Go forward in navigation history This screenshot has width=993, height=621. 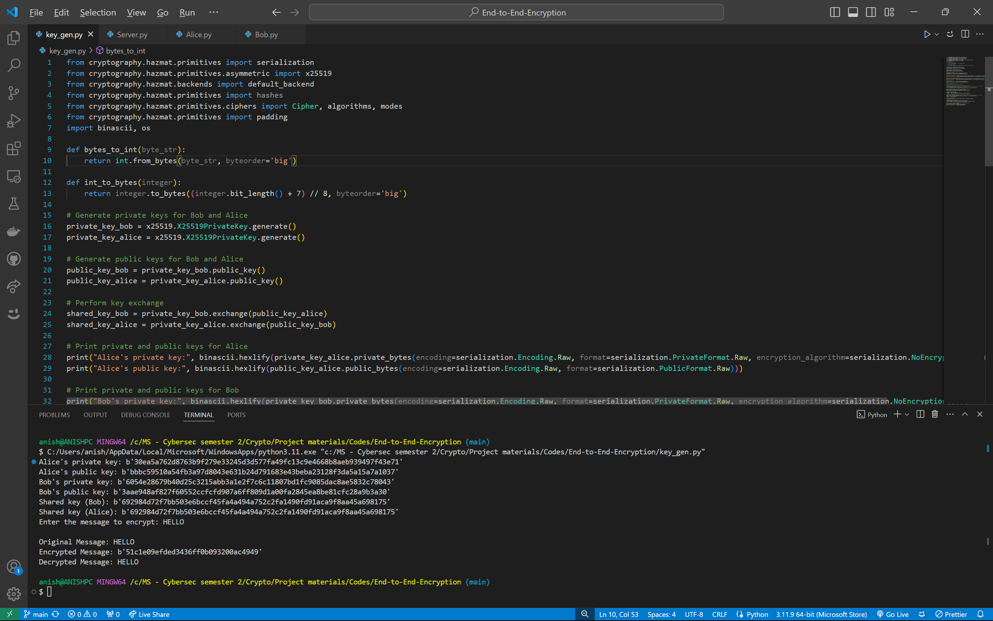point(294,12)
